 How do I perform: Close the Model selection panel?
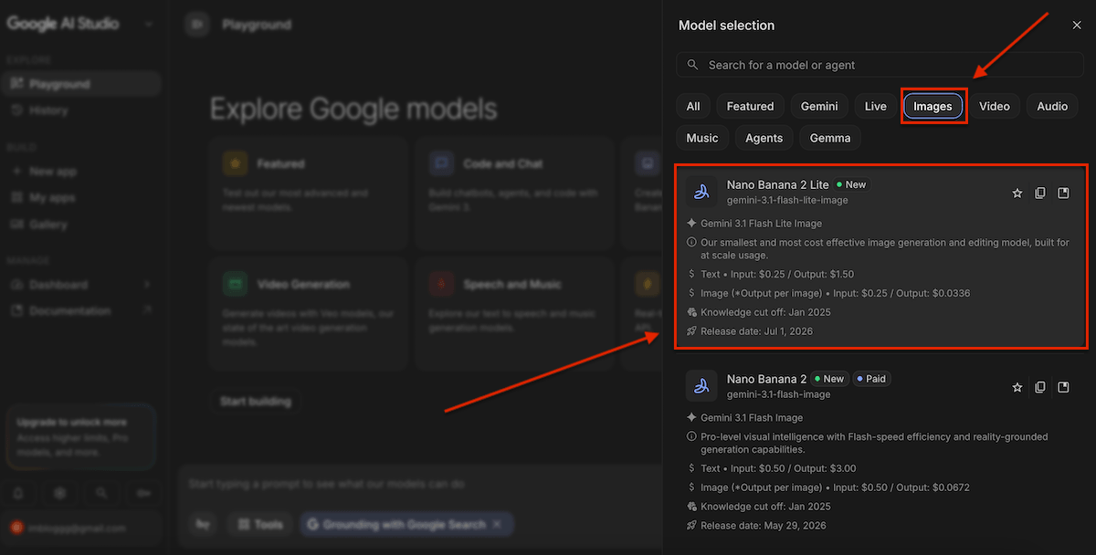[1076, 26]
